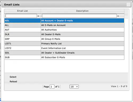Select the ALL email list cell
The width and height of the screenshot is (133, 102).
[23, 25]
